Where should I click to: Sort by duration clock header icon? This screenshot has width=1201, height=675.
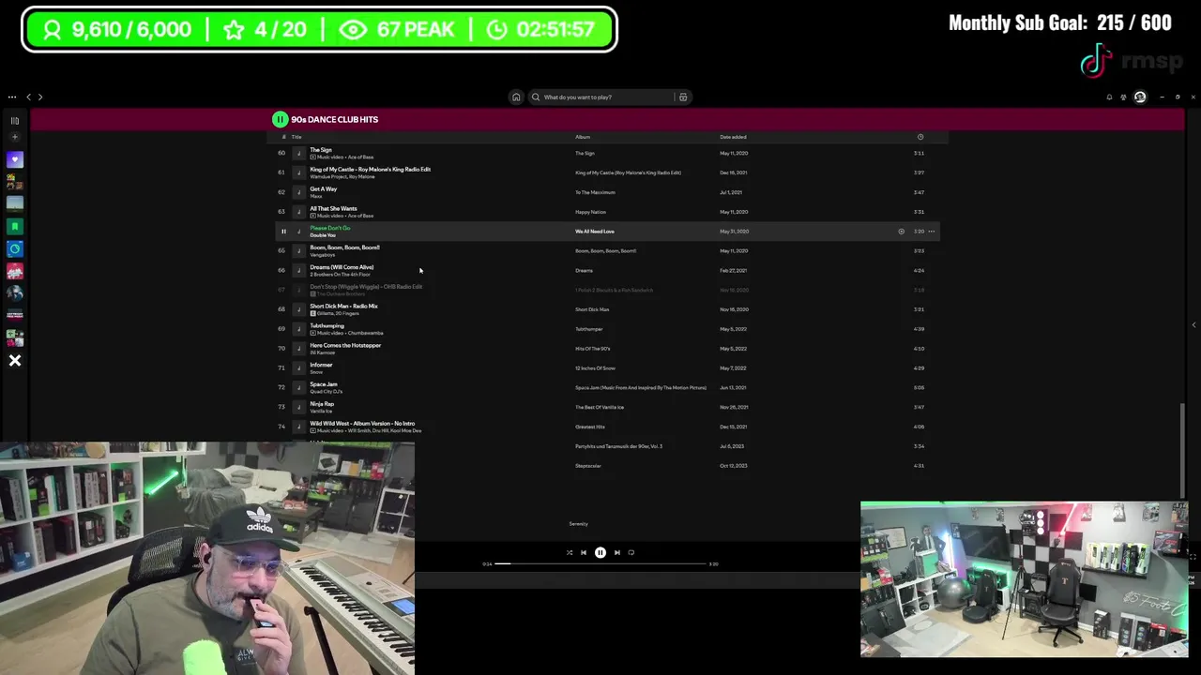pos(920,137)
